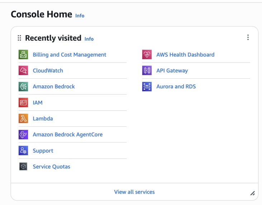
Task: Click the API Gateway purple icon
Action: (x=147, y=70)
